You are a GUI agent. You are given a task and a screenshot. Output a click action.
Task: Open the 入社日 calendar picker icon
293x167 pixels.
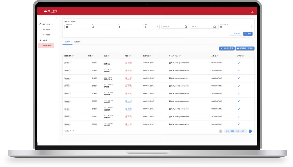coord(214,27)
